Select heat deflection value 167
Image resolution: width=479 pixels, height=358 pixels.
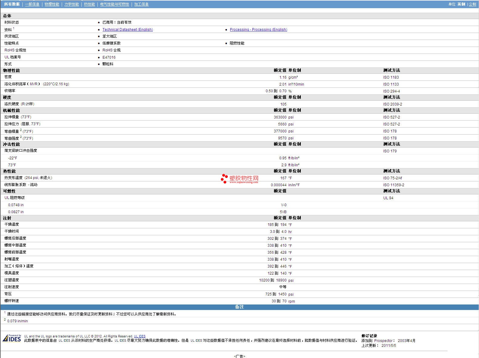tap(283, 178)
